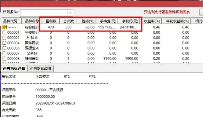Select the 平安银行 row name

coord(32,32)
